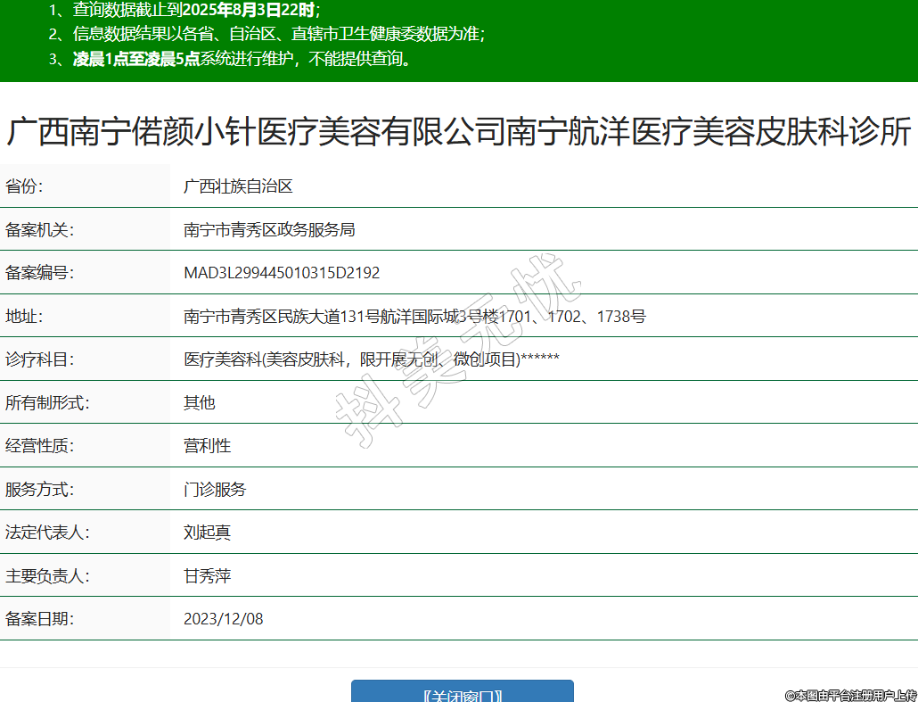Click the 本图由平台注册用户上传 watermark text
Image resolution: width=918 pixels, height=702 pixels.
click(x=850, y=695)
